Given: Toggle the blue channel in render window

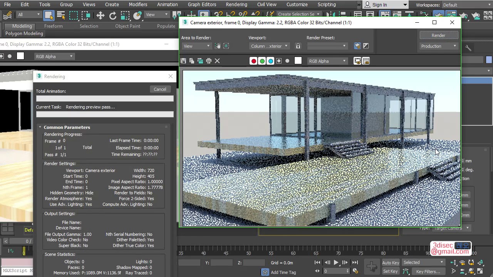Looking at the screenshot, I should pyautogui.click(x=270, y=61).
